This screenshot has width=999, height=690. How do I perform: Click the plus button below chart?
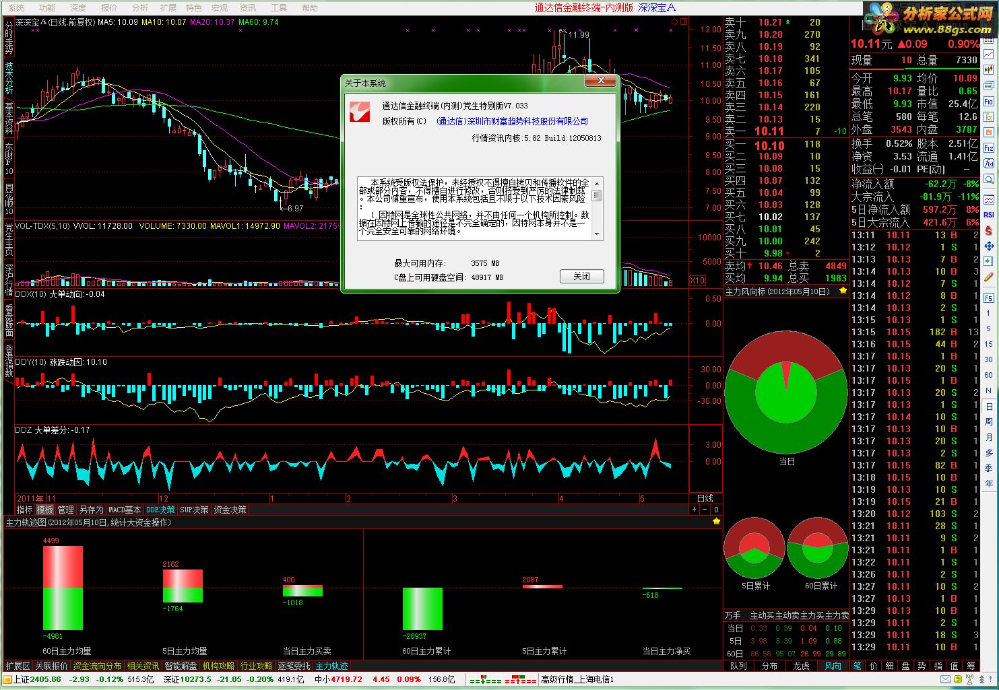click(x=695, y=510)
